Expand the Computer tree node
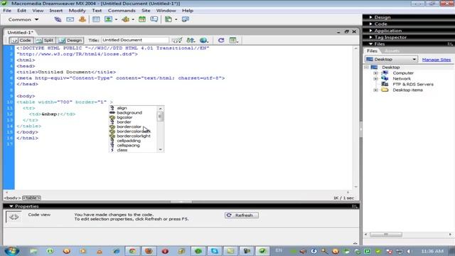Image resolution: width=455 pixels, height=256 pixels. [x=375, y=73]
